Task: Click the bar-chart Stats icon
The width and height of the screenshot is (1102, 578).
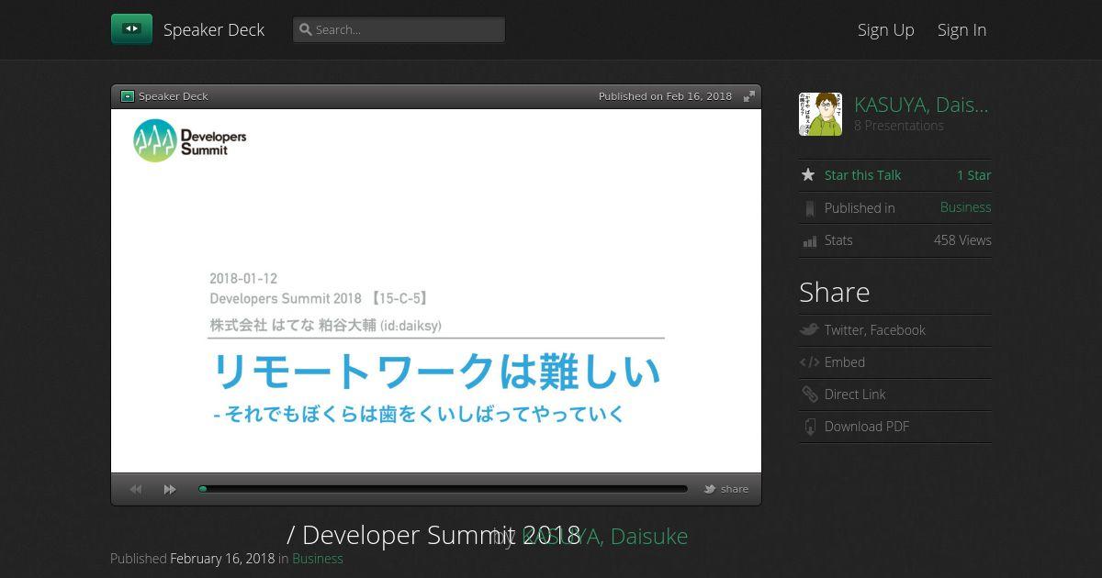Action: click(x=809, y=241)
